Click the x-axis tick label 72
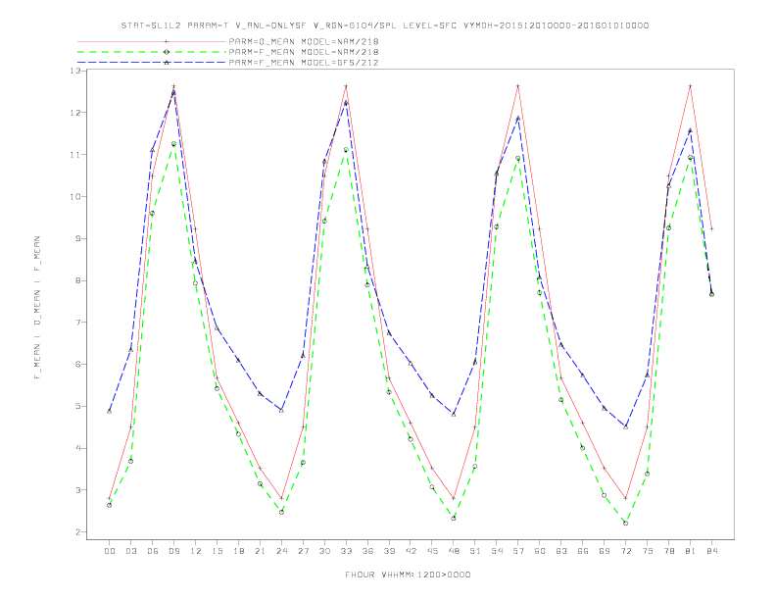Screen dimensions: 776x600 click(x=625, y=551)
